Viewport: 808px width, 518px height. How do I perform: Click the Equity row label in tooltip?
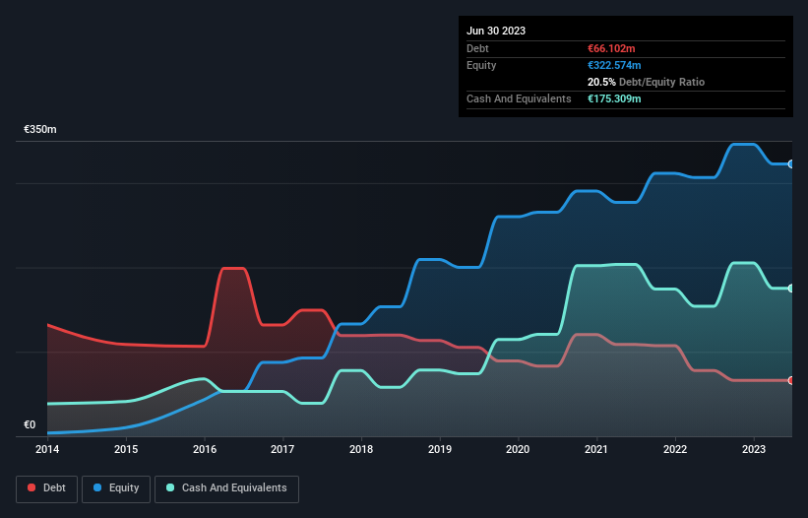click(481, 65)
